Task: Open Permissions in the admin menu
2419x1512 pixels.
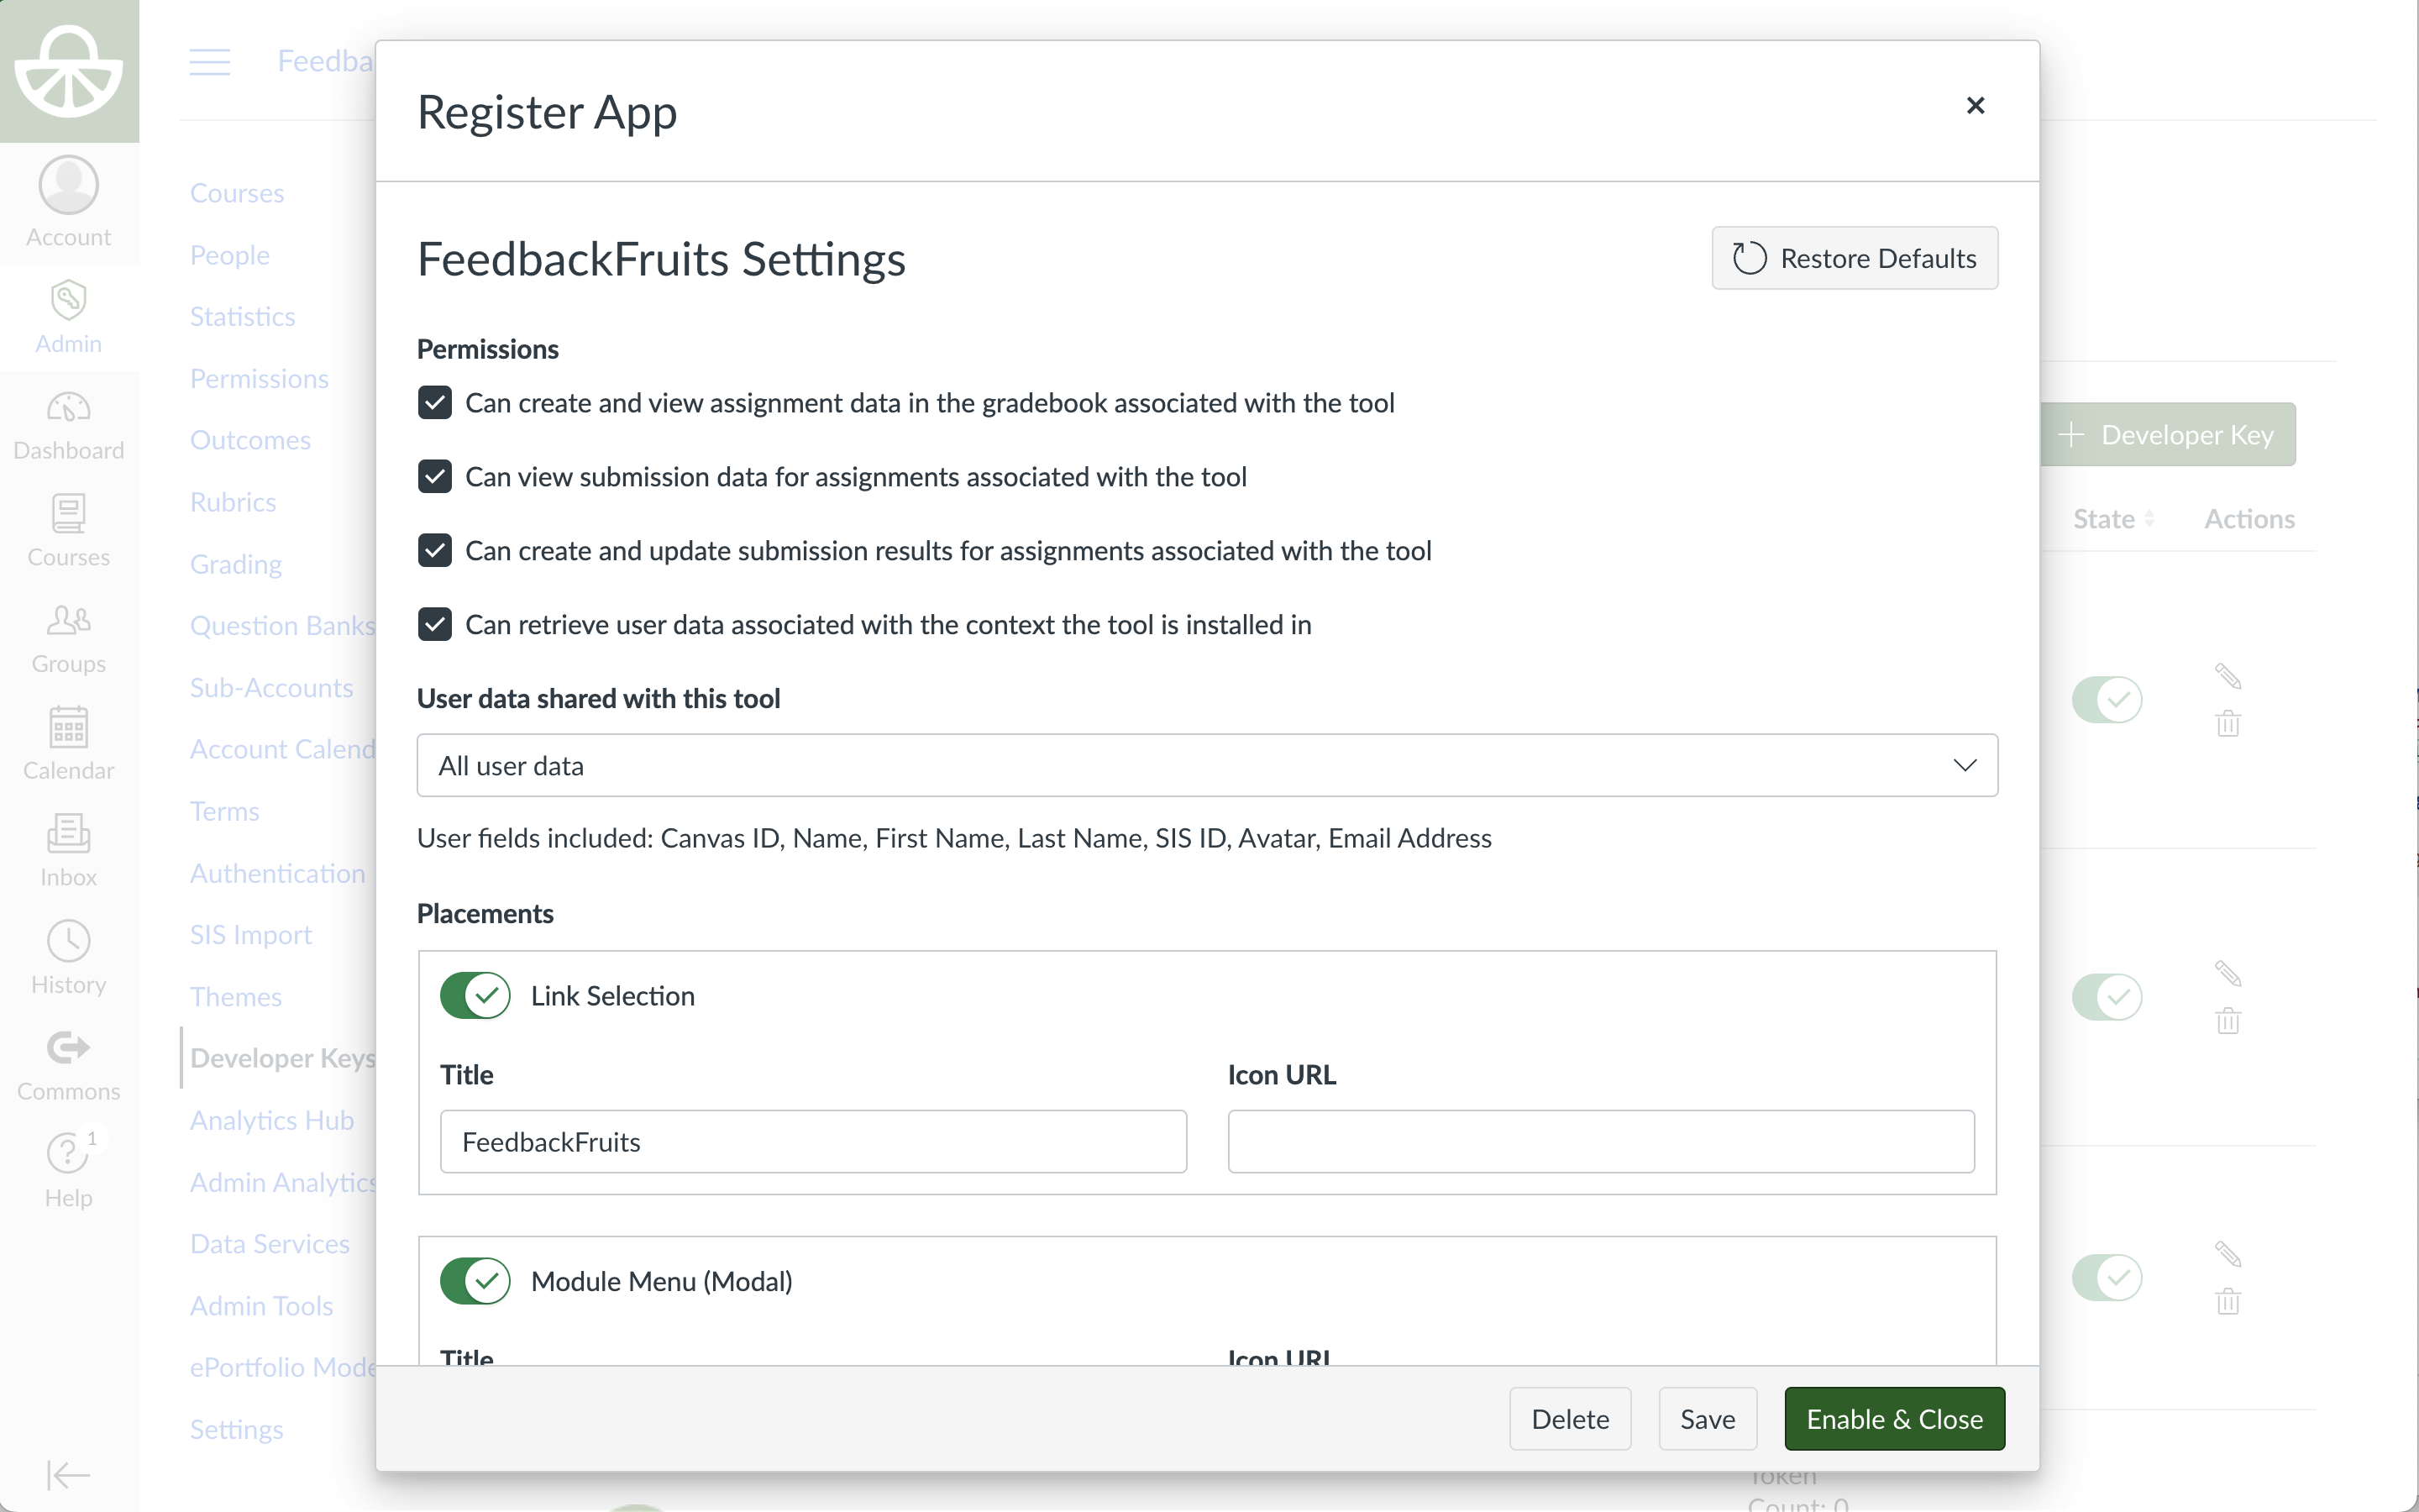Action: tap(259, 379)
